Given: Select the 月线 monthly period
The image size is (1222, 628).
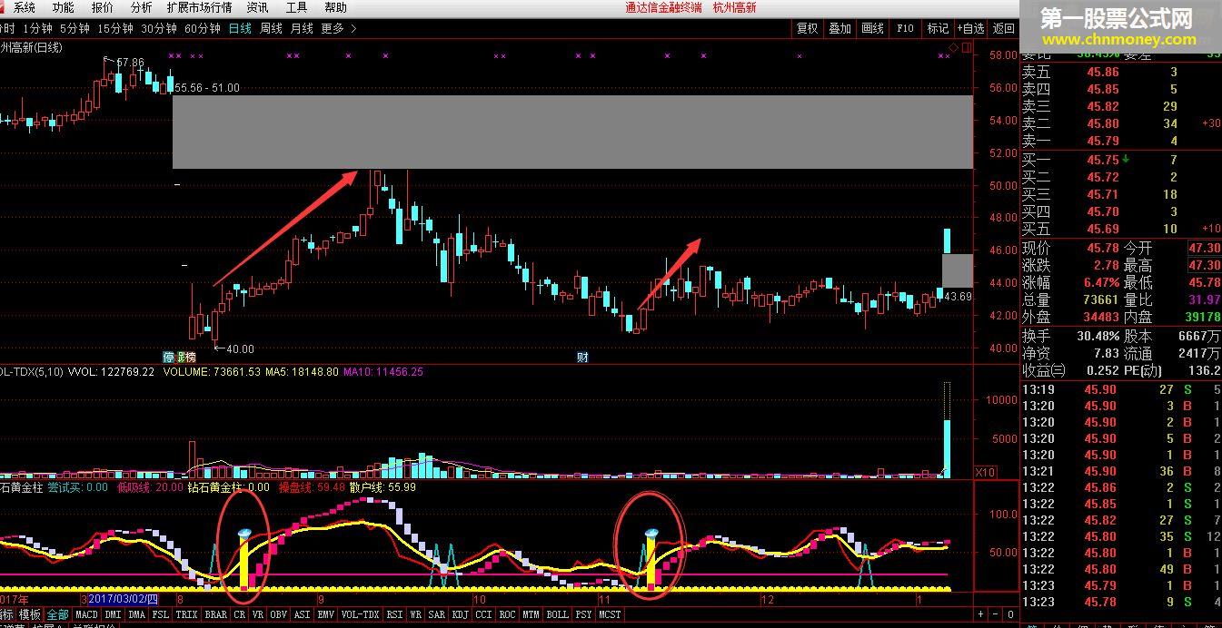Looking at the screenshot, I should [x=302, y=28].
